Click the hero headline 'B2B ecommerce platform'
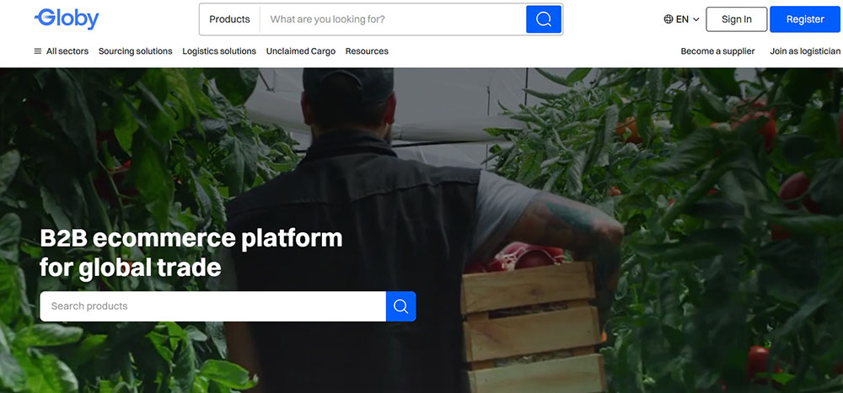 [191, 238]
